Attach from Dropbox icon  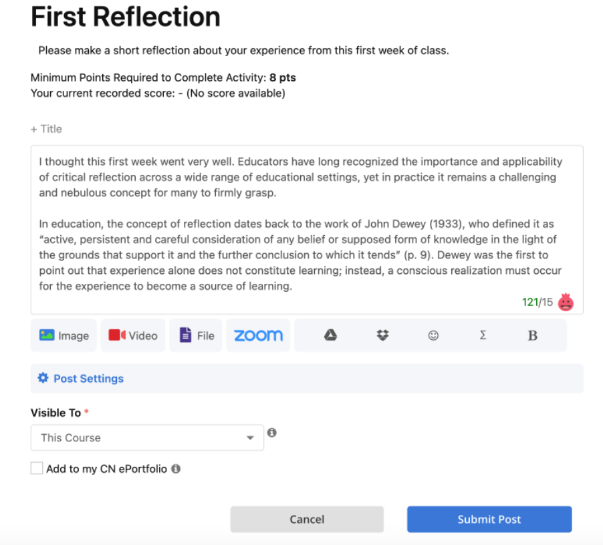coord(382,335)
